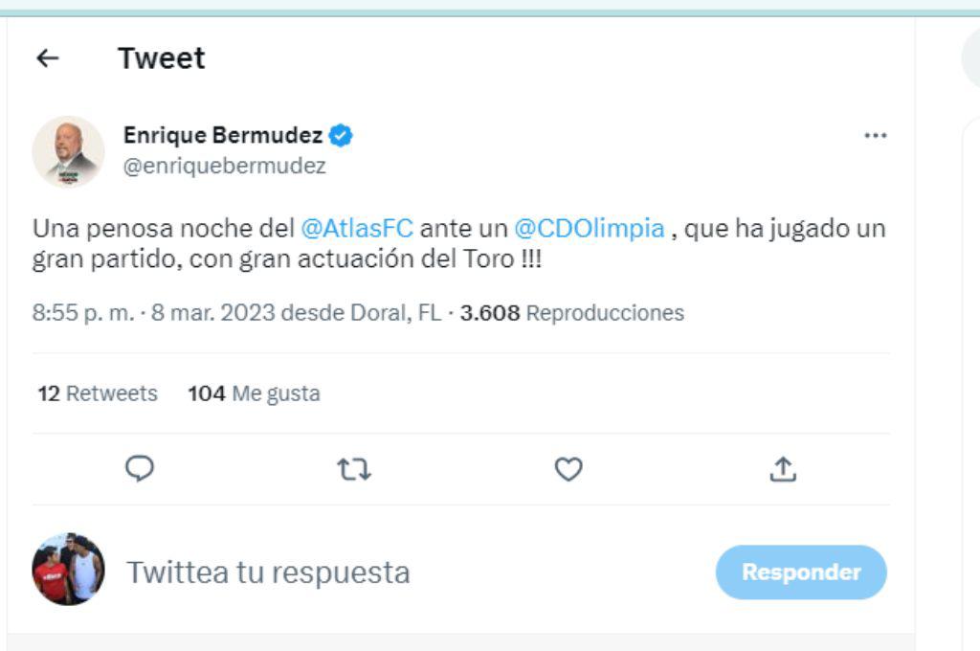Click the back arrow to leave the tweet
Screen dimensions: 980x651
click(47, 57)
